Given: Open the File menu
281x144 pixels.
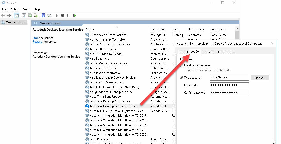Looking at the screenshot, I should (x=4, y=9).
